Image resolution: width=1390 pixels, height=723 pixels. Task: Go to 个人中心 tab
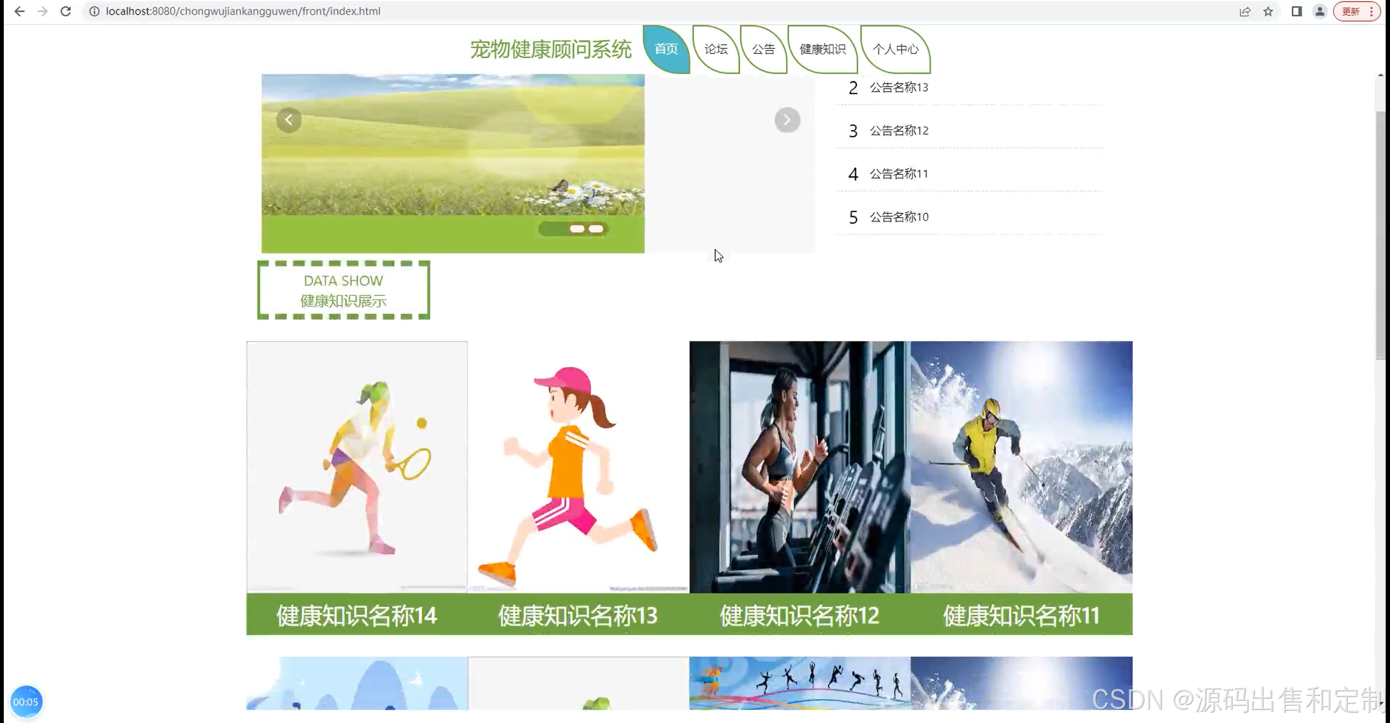pyautogui.click(x=895, y=49)
